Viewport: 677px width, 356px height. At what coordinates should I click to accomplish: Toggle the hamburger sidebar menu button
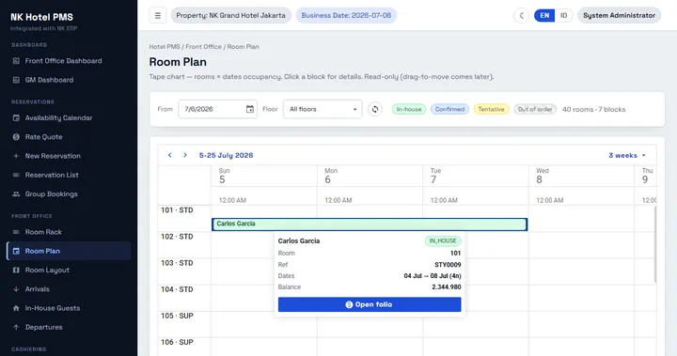coord(158,16)
